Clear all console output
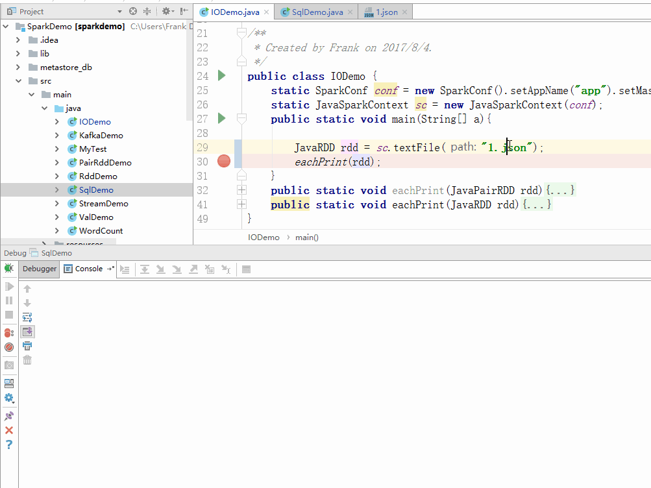 tap(27, 360)
